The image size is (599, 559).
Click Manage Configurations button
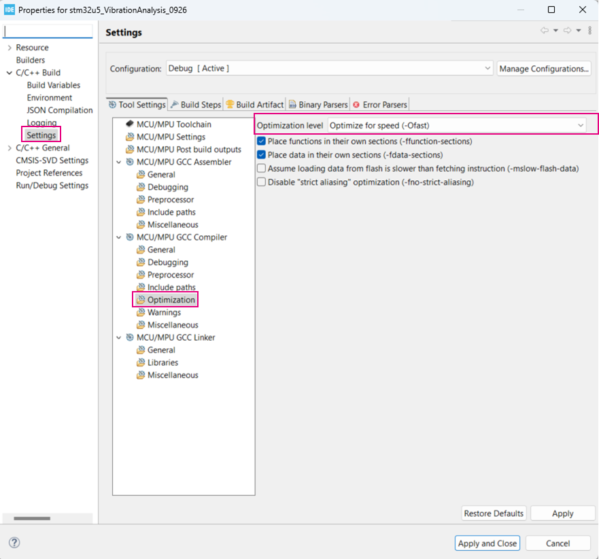click(x=544, y=69)
